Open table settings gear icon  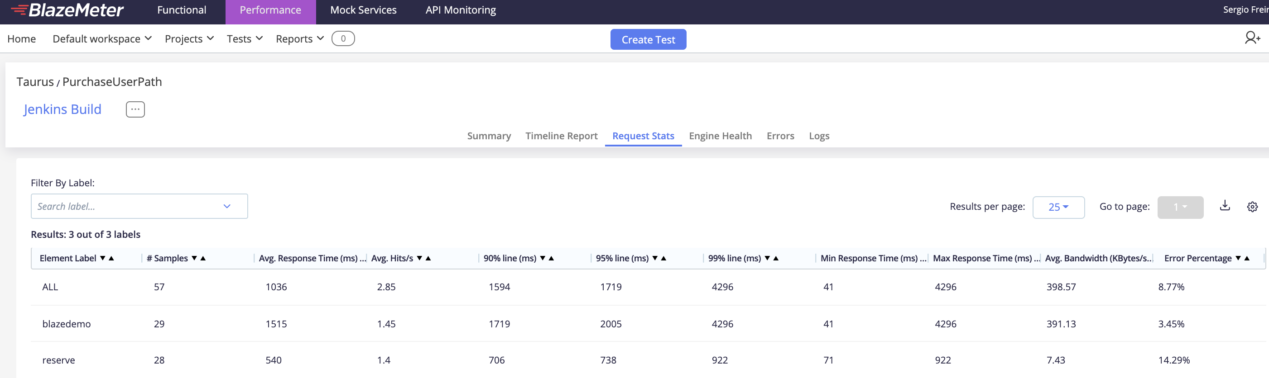pyautogui.click(x=1252, y=207)
